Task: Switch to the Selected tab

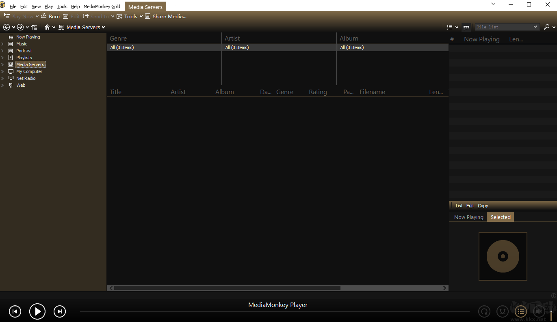Action: 501,217
